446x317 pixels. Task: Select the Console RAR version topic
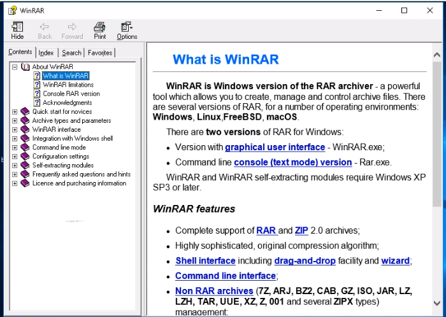(x=71, y=94)
